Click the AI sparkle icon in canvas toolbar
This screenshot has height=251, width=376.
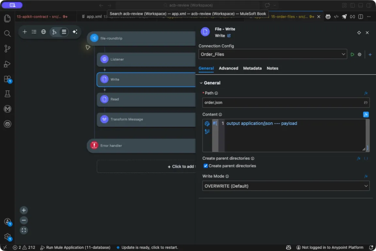tap(75, 32)
